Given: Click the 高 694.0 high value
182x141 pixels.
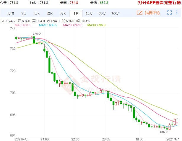Looking at the screenshot, I should pos(38,21).
